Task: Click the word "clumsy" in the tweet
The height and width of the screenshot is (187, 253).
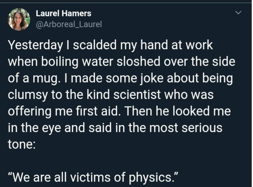Action: tap(28, 95)
